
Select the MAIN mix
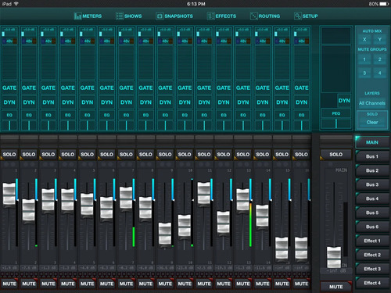(372, 142)
